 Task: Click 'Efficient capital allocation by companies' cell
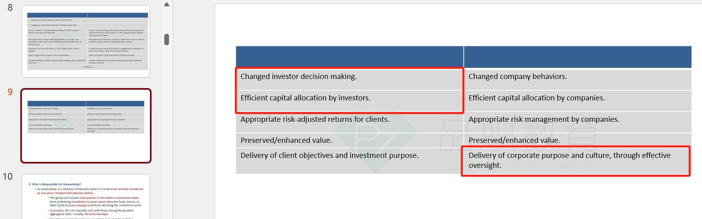578,101
